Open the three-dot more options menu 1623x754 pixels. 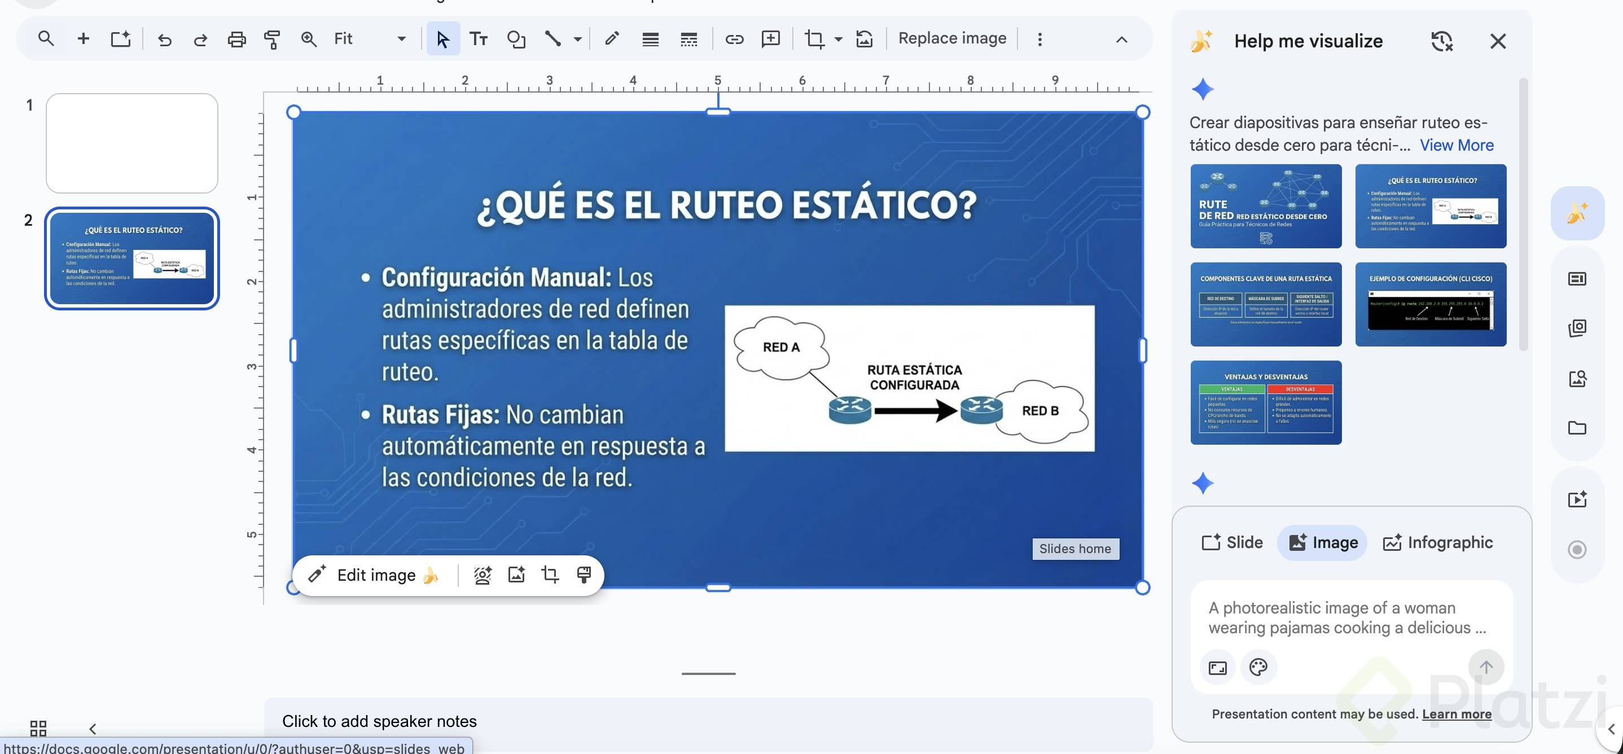click(1039, 40)
